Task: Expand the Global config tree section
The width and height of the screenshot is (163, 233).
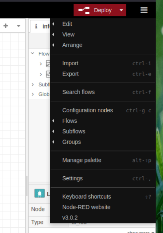Action: [33, 94]
